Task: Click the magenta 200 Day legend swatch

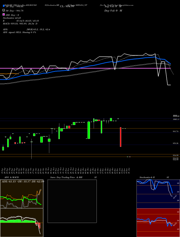Action: coord(4,14)
